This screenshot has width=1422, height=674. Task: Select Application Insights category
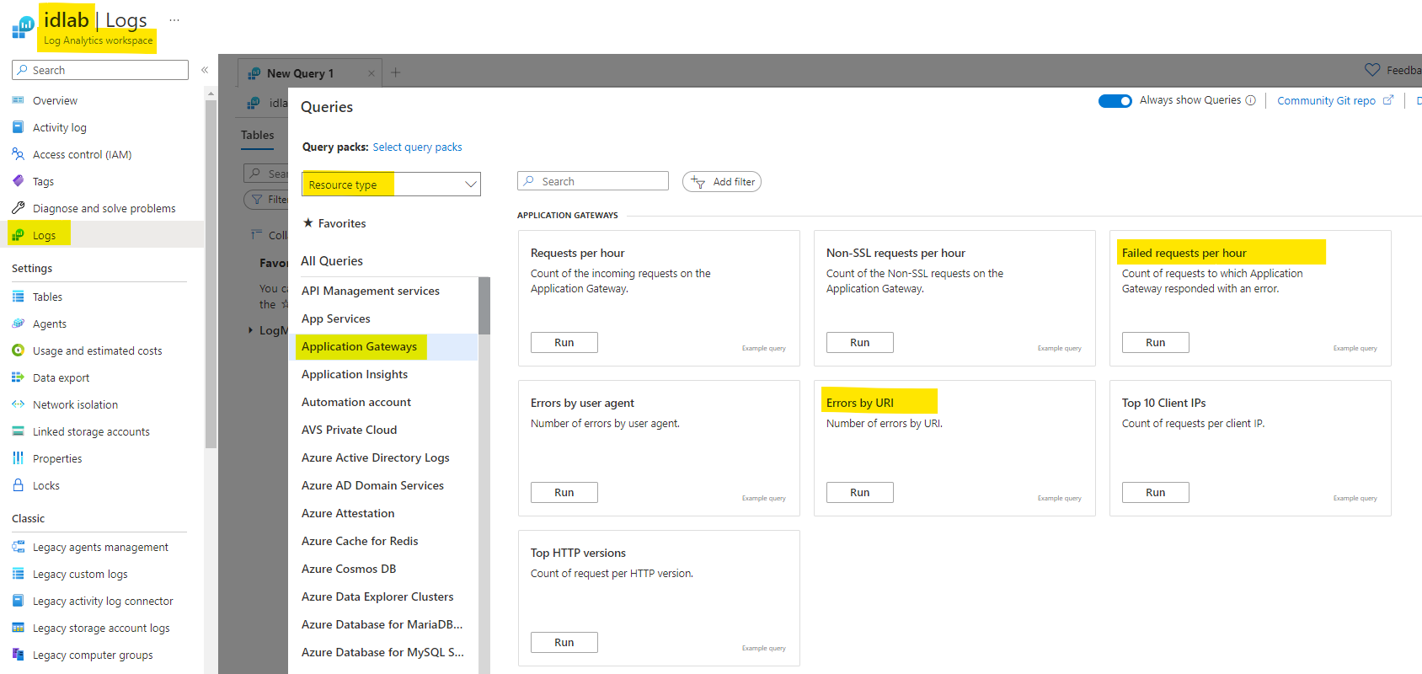click(355, 374)
